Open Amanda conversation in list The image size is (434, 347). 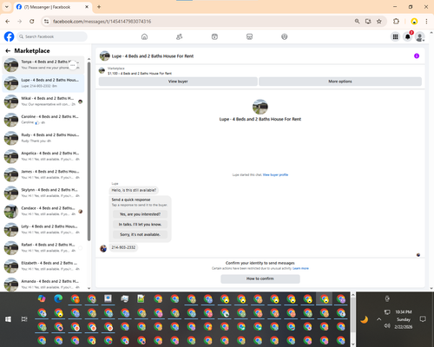pyautogui.click(x=43, y=284)
